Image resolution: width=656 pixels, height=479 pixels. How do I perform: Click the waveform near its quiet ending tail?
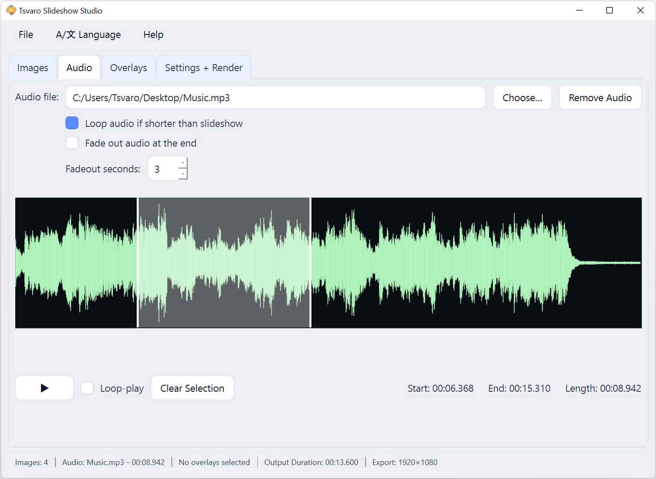click(611, 262)
